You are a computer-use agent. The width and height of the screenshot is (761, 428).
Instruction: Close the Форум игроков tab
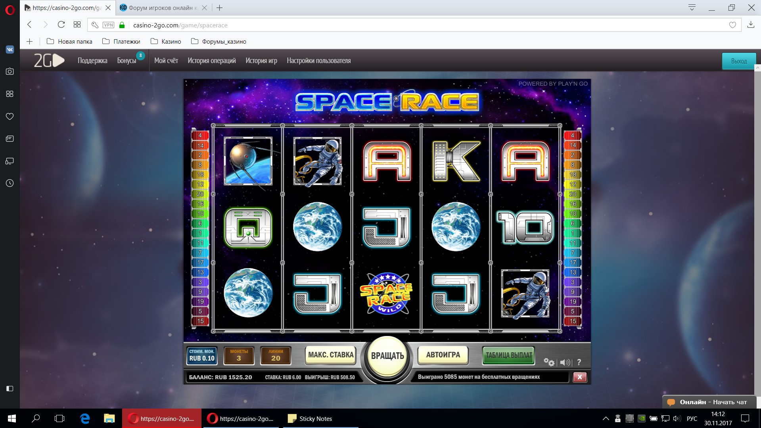[x=204, y=8]
